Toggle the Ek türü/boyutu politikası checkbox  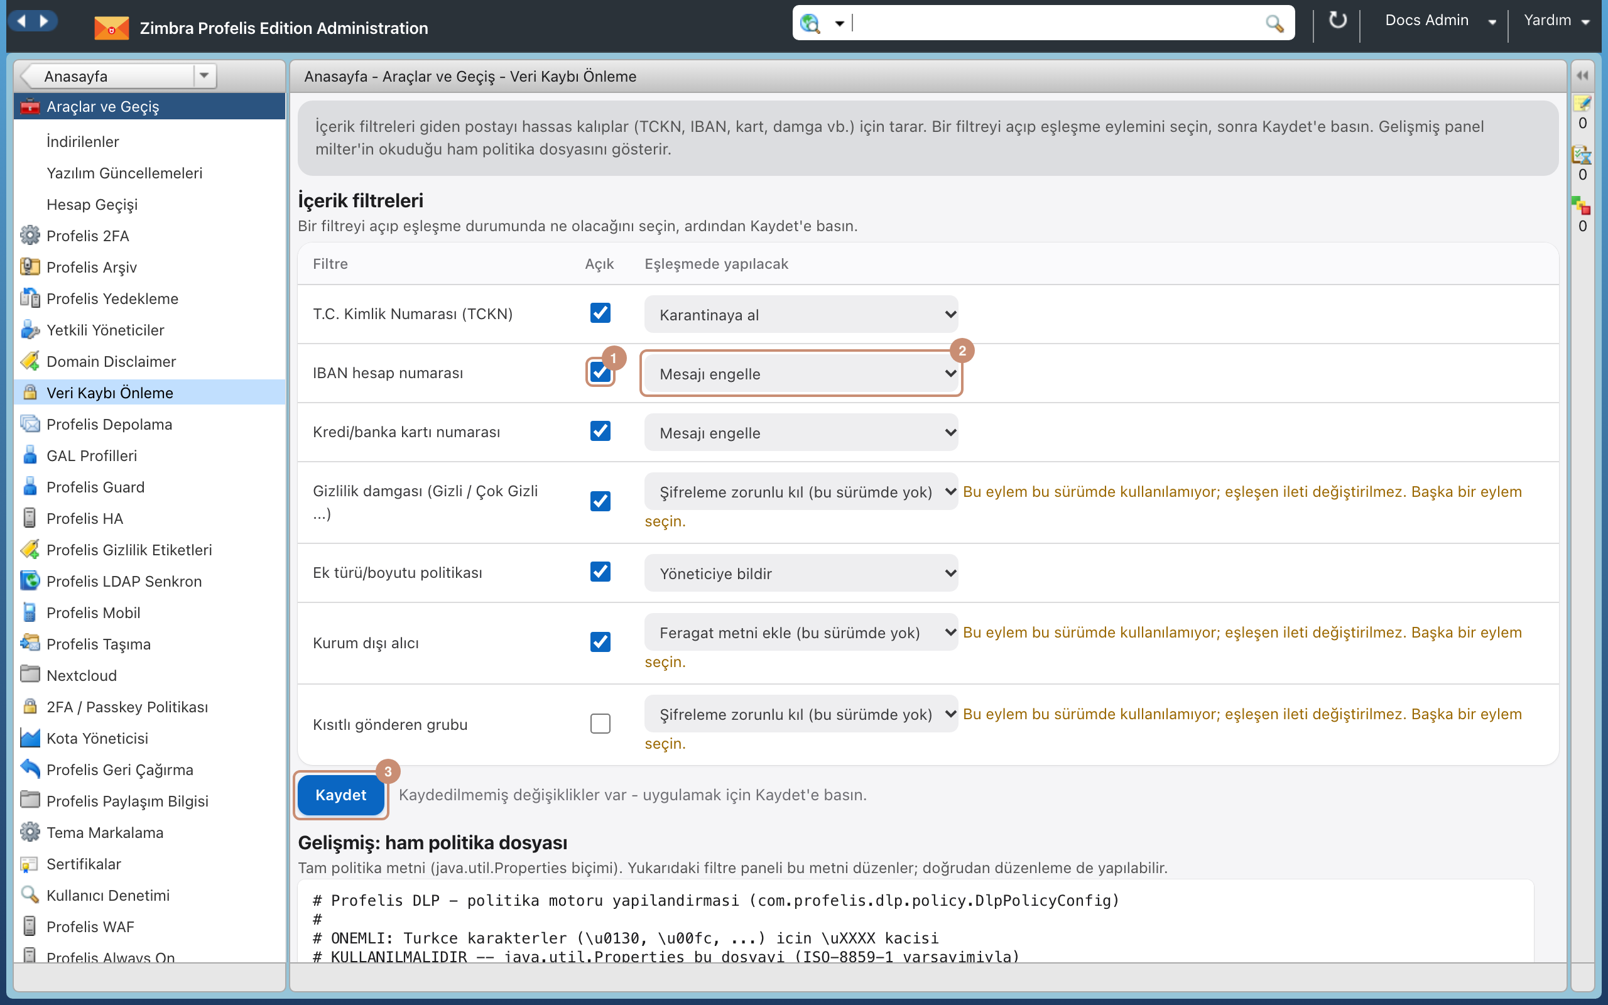pyautogui.click(x=600, y=572)
